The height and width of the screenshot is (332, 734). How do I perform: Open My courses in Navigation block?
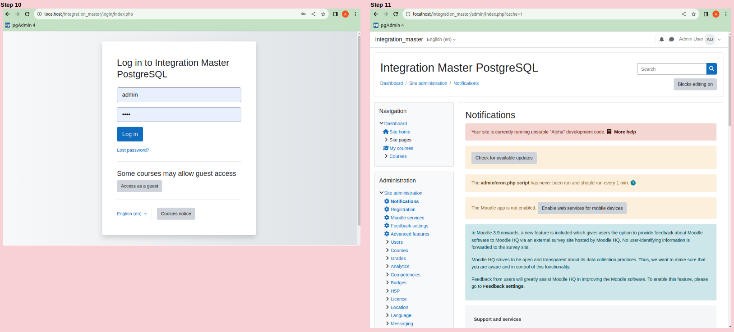[x=401, y=148]
